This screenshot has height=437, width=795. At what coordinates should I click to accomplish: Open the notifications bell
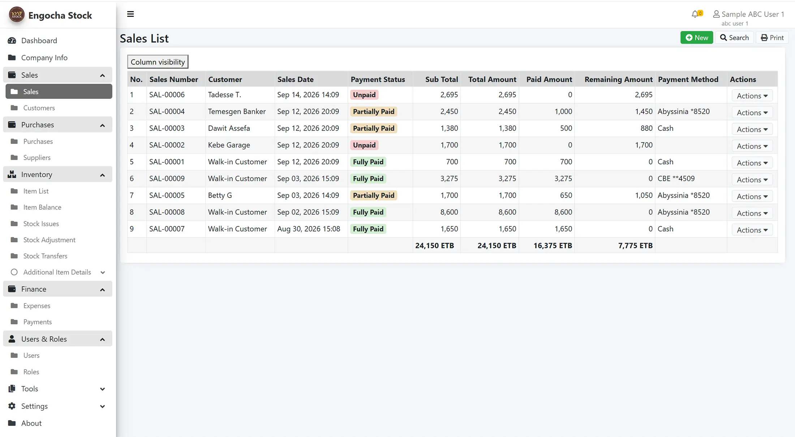[695, 14]
